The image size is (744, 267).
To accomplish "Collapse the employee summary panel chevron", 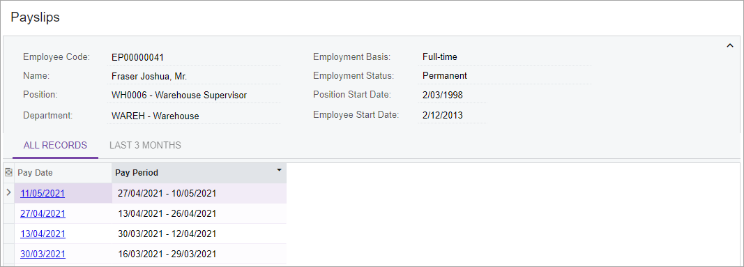I will pos(730,45).
